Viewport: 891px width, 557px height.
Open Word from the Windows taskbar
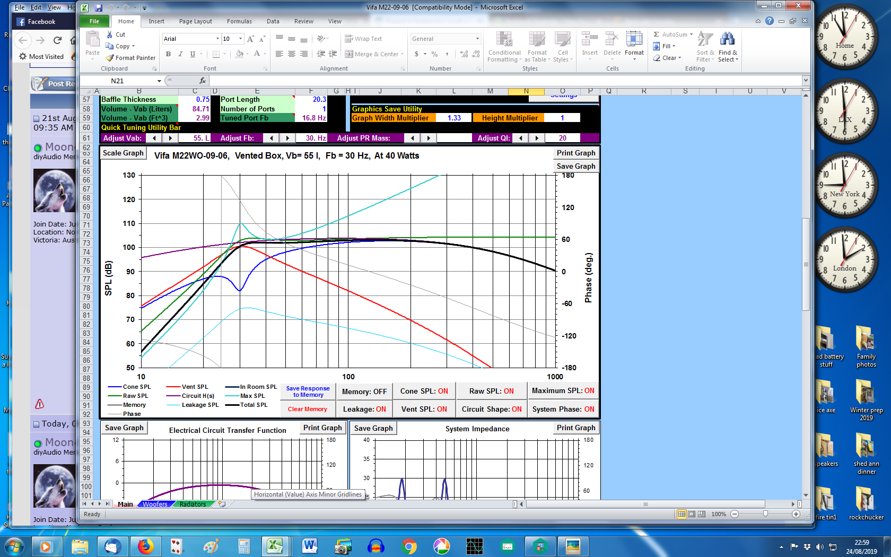pos(310,546)
